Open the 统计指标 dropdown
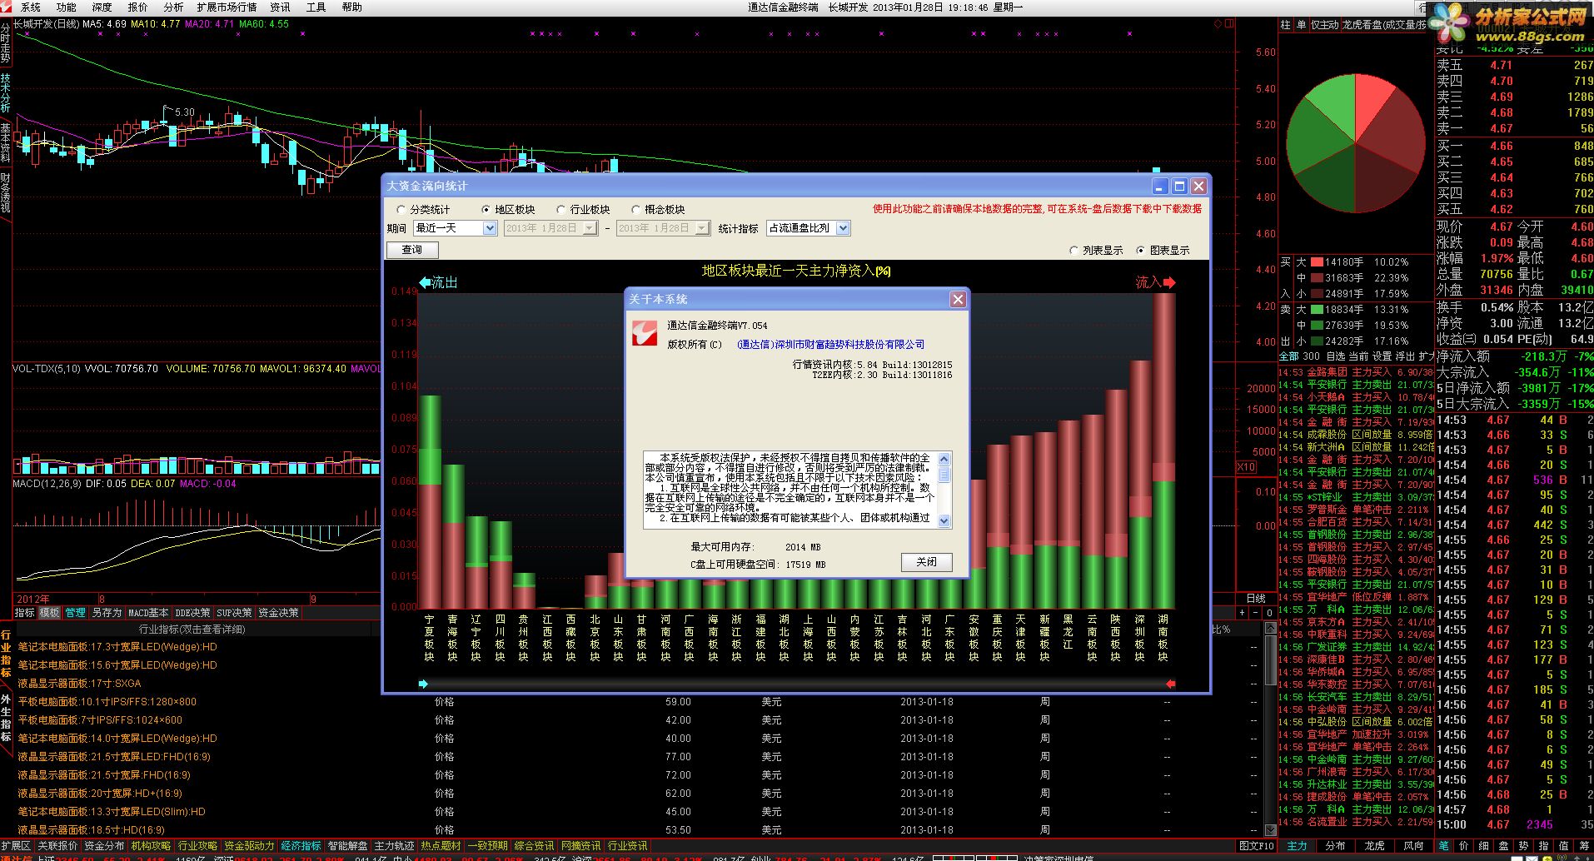Image resolution: width=1594 pixels, height=861 pixels. [x=843, y=228]
